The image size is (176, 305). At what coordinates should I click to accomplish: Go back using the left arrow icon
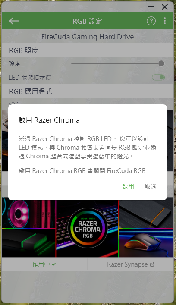(14, 21)
